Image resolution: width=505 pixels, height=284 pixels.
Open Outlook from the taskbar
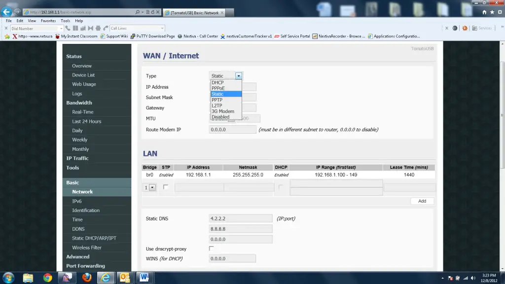[125, 278]
